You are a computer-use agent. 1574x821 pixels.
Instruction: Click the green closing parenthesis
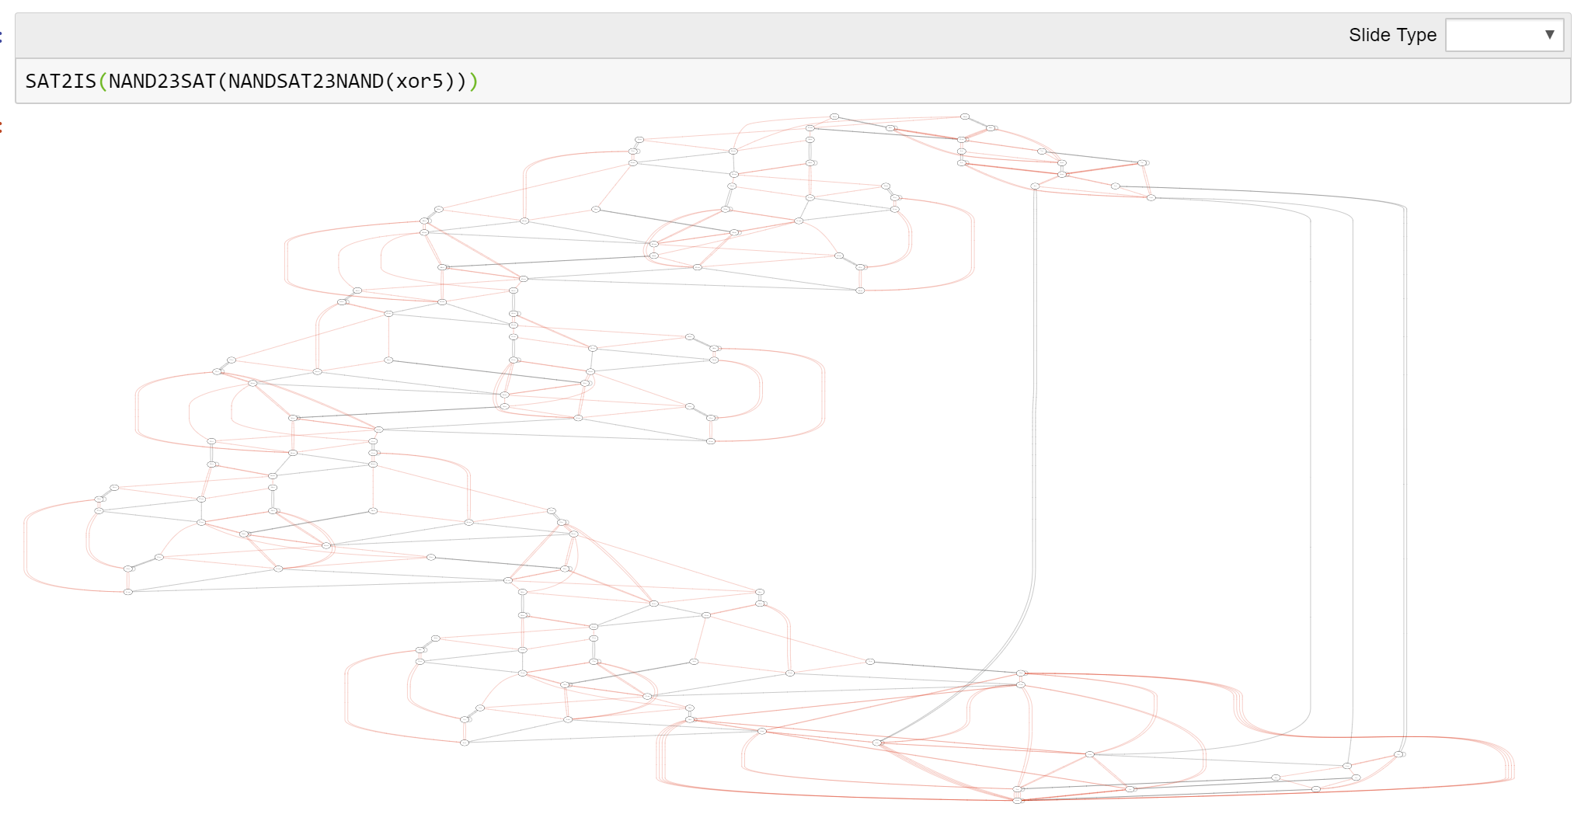click(474, 82)
